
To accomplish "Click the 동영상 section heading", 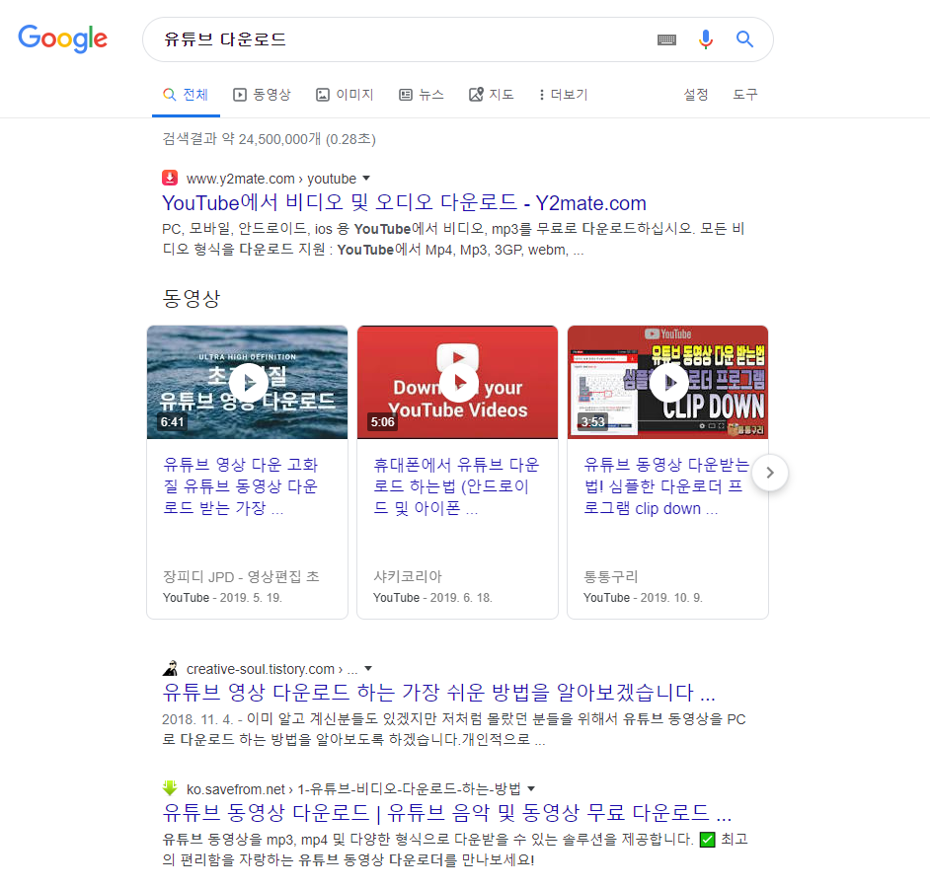I will 191,298.
